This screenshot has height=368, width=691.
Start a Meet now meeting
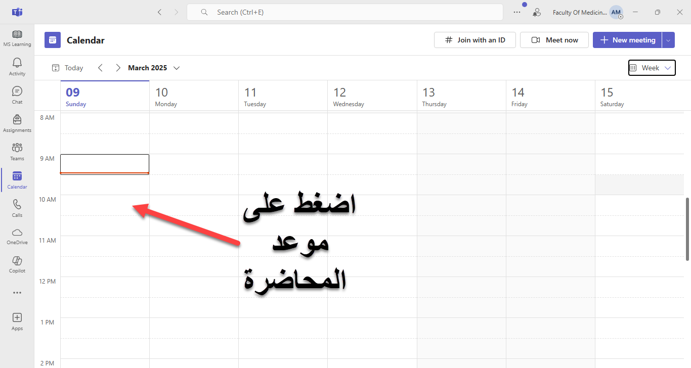pos(554,40)
